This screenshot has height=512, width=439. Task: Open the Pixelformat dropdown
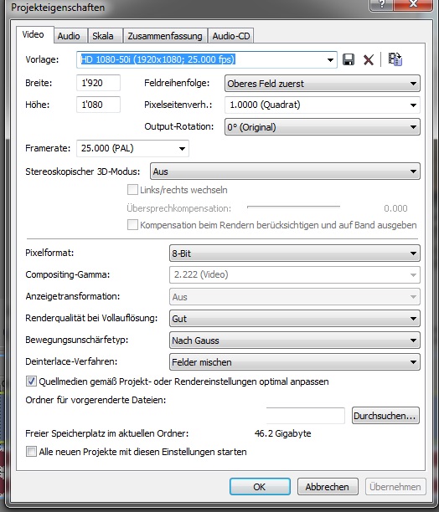click(295, 253)
